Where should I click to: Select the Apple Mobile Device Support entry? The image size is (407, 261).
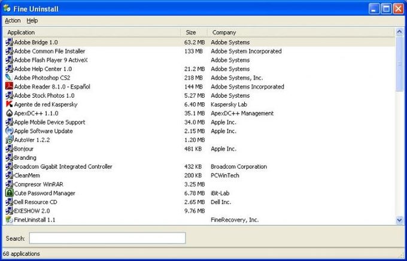[x=50, y=122]
